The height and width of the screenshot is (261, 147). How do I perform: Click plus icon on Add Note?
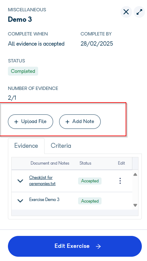[x=67, y=122]
